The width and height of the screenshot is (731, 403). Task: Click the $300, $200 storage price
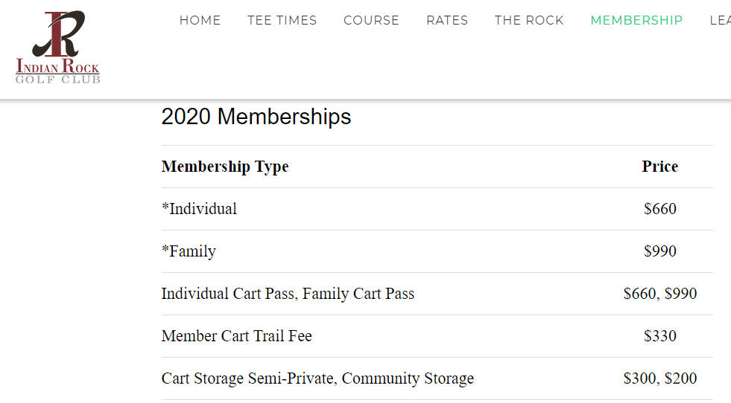(x=659, y=378)
